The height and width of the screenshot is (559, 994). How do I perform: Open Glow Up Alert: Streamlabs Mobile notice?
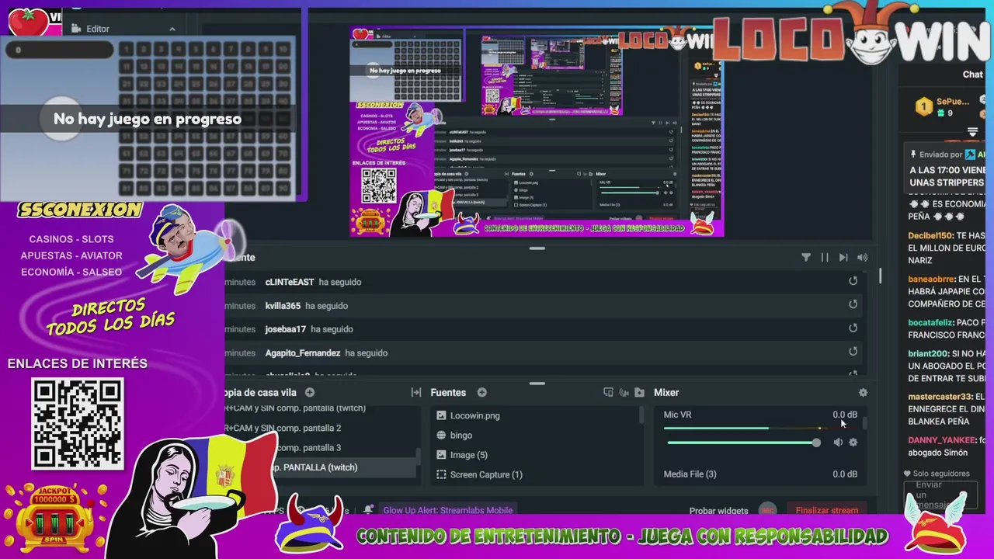(447, 510)
